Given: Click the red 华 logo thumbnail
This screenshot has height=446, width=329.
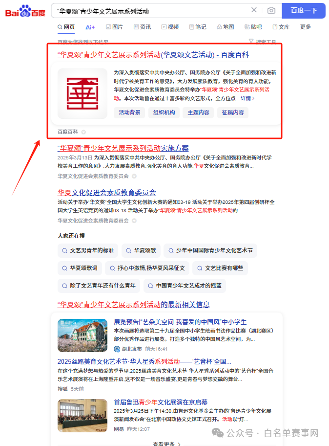Looking at the screenshot, I should (82, 93).
